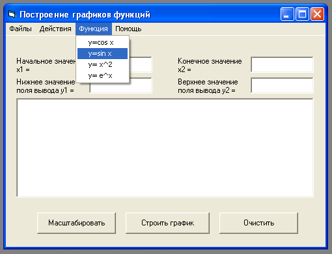Open the Помощь menu

(x=128, y=29)
